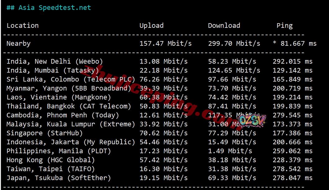This screenshot has height=190, width=329.
Task: Click Mumbai download speed 124.65 Mbit/s
Action: [x=234, y=70]
